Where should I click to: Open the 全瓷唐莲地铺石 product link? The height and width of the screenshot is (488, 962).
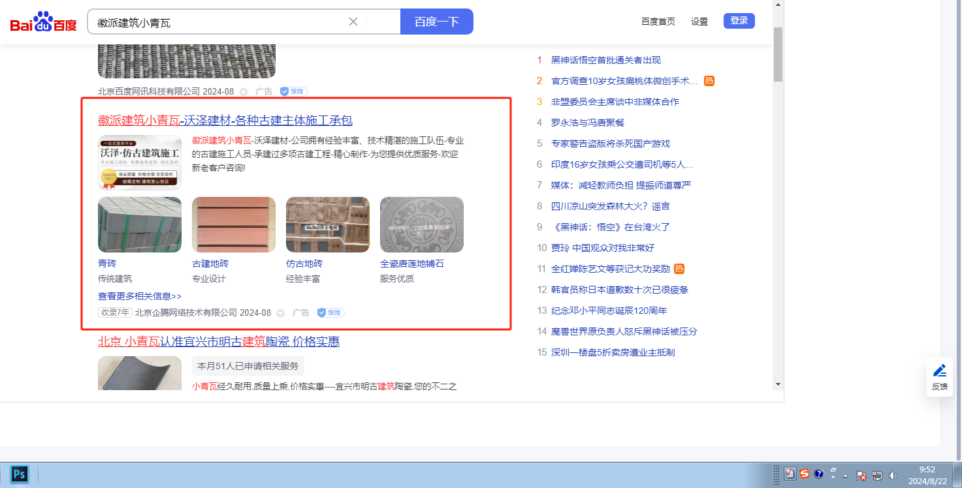pos(412,264)
